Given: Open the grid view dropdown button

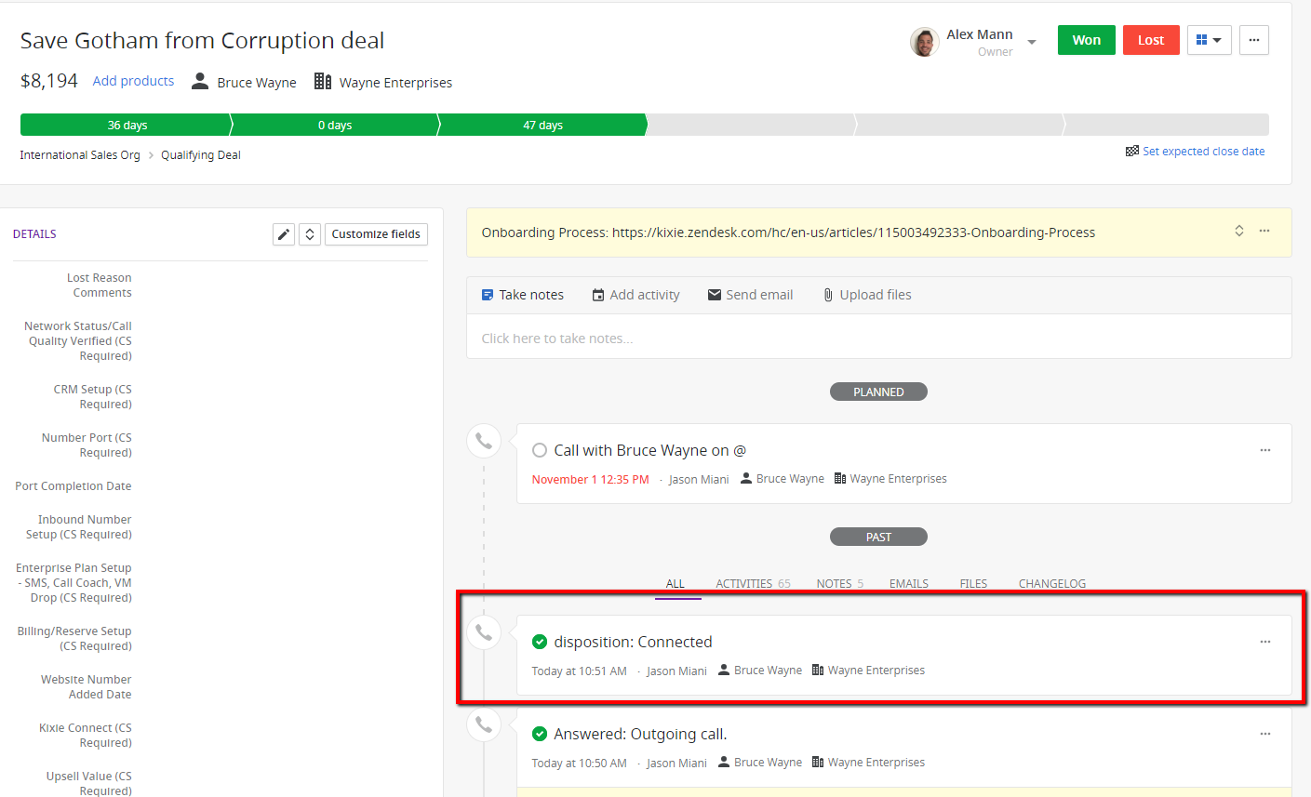Looking at the screenshot, I should [1209, 40].
